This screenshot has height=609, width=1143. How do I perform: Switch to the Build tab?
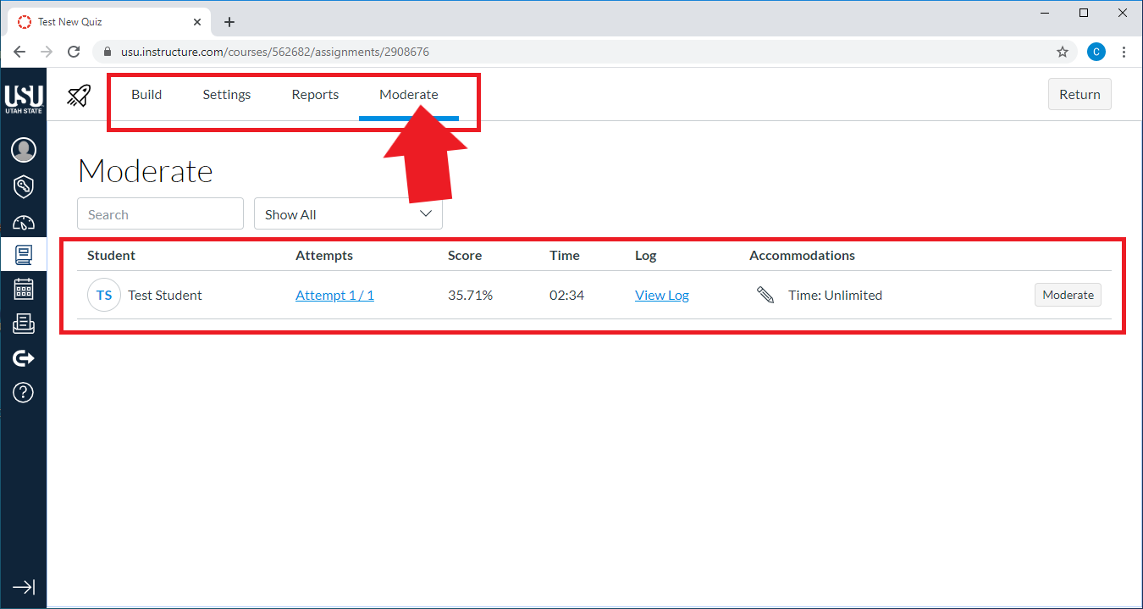point(146,95)
